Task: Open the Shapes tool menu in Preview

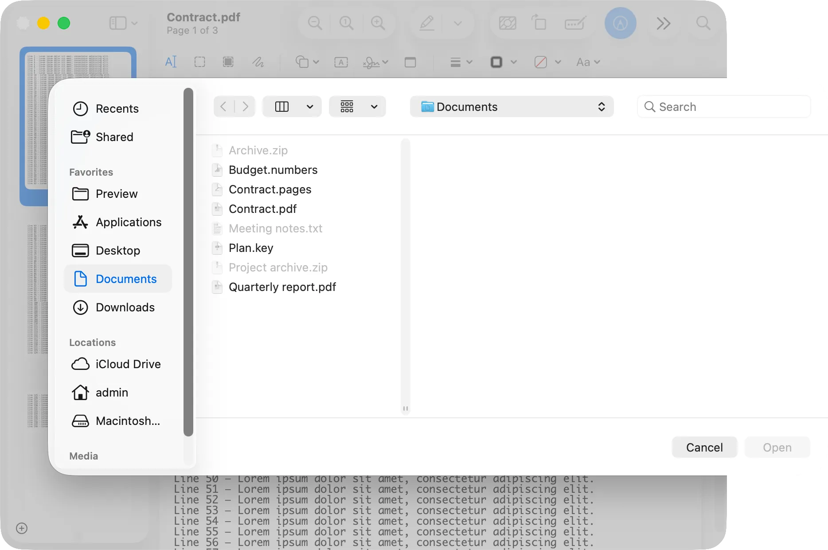Action: [x=307, y=62]
